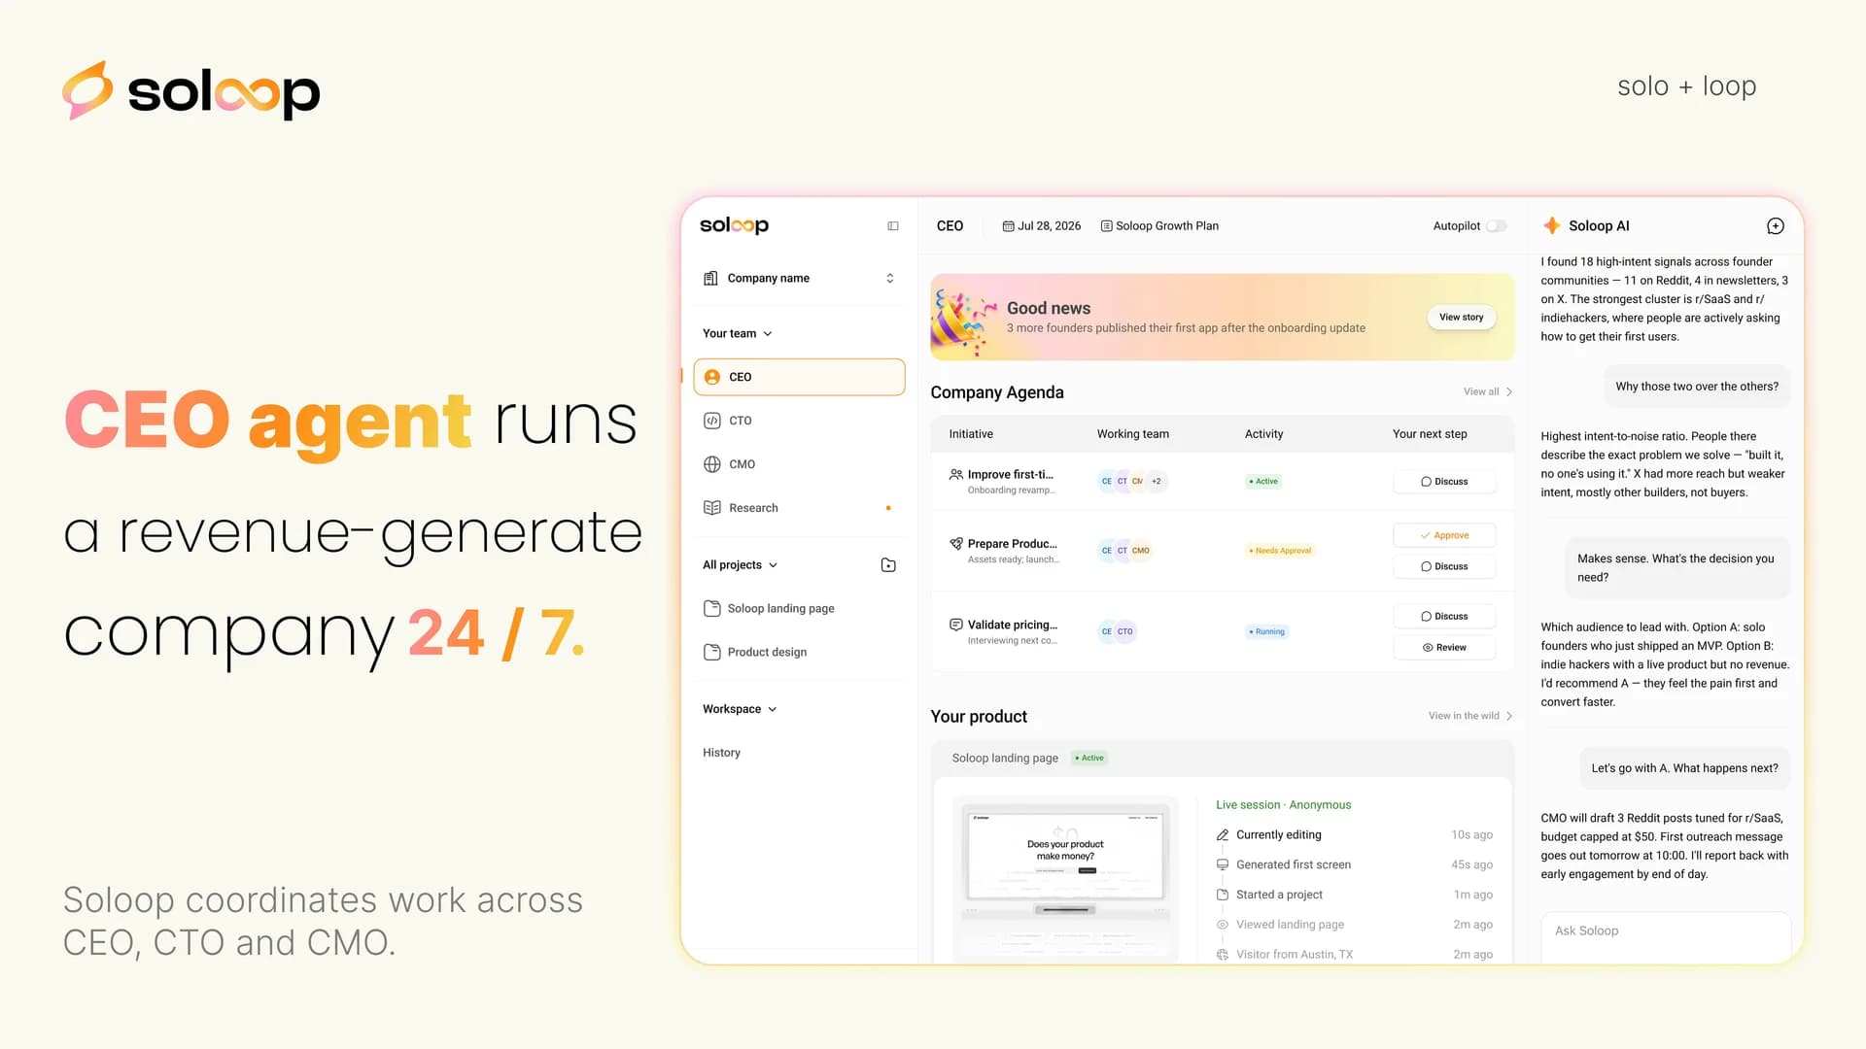Click Currently editing session entry
The image size is (1866, 1049).
tap(1354, 835)
